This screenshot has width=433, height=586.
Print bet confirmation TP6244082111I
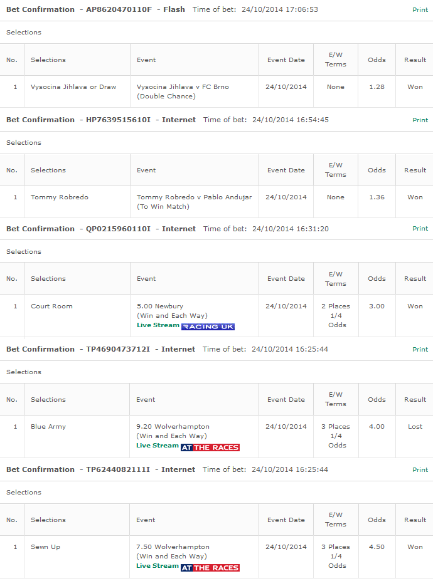(420, 470)
